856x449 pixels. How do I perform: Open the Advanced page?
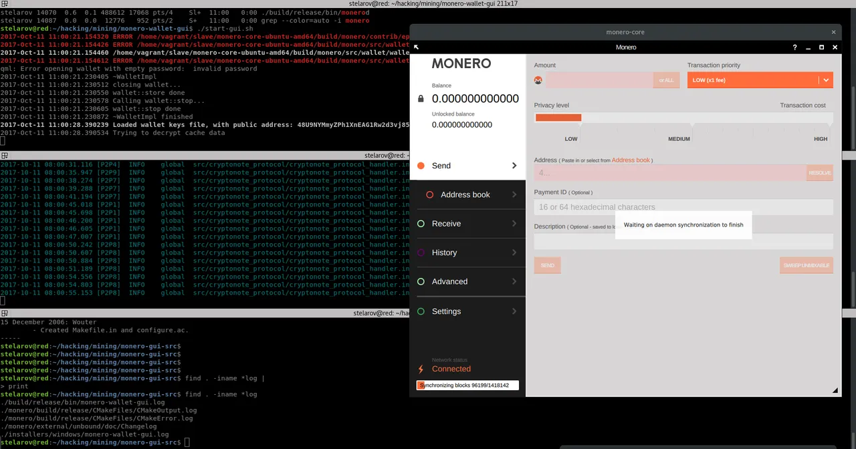coord(467,282)
